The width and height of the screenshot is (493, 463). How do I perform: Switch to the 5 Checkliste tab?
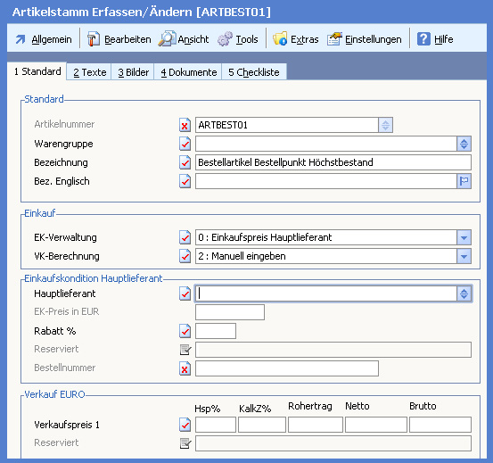click(254, 72)
